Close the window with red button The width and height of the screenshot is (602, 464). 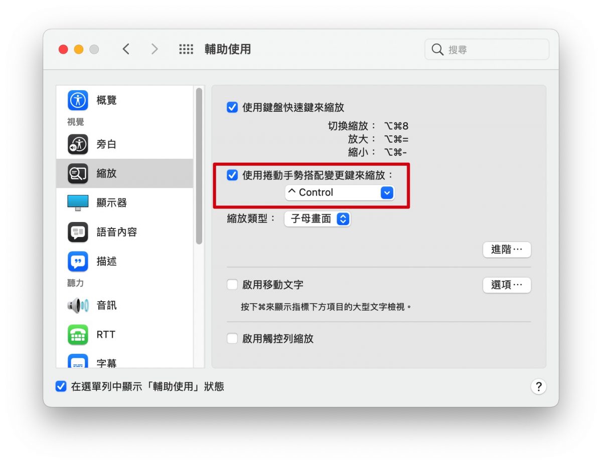pyautogui.click(x=63, y=49)
